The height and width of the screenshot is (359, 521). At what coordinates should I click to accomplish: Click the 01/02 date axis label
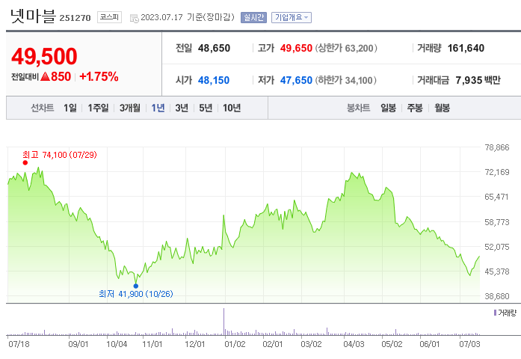235,344
